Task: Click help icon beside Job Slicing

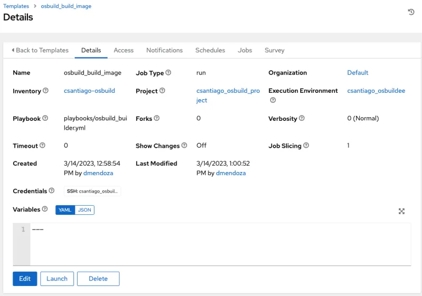Action: point(306,146)
